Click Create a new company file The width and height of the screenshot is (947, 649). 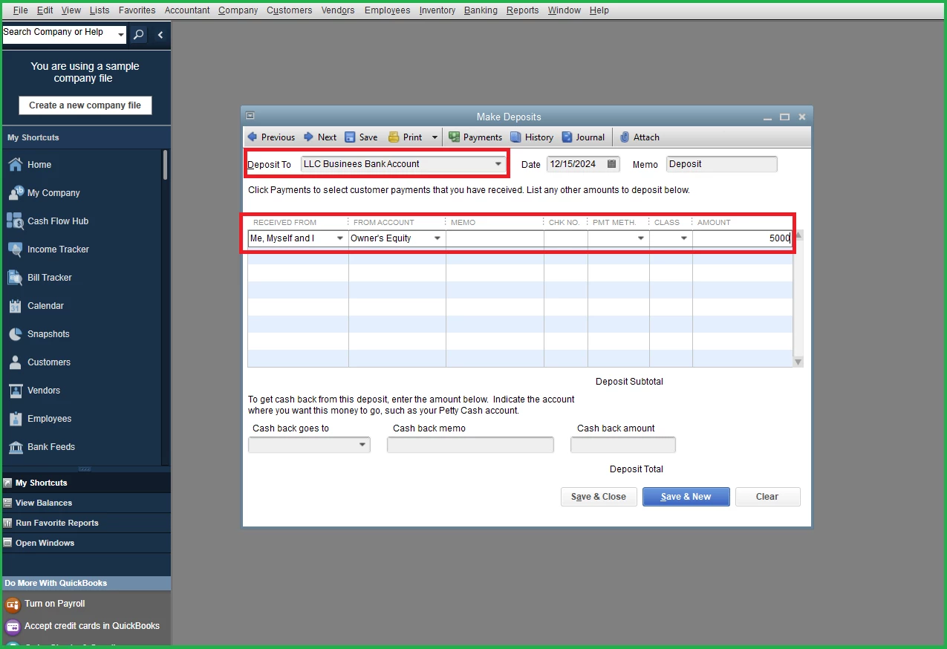85,105
